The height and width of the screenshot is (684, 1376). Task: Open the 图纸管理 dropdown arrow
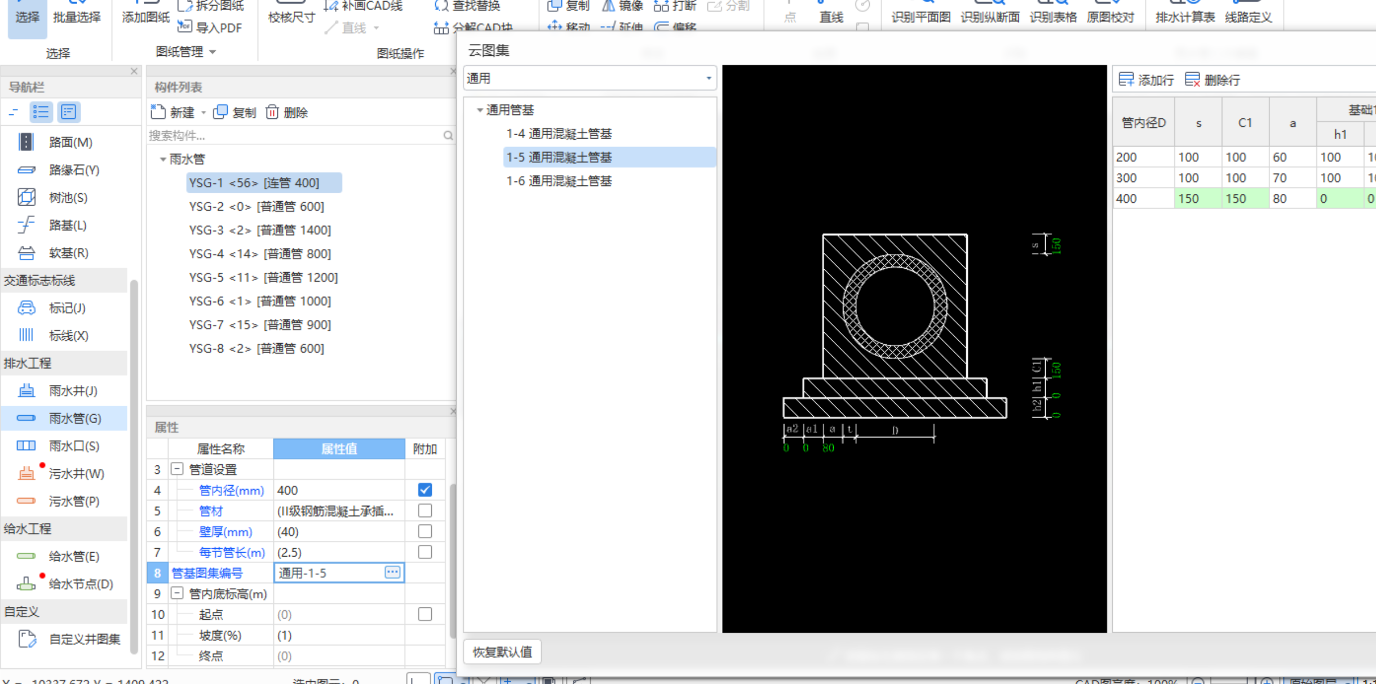click(213, 52)
